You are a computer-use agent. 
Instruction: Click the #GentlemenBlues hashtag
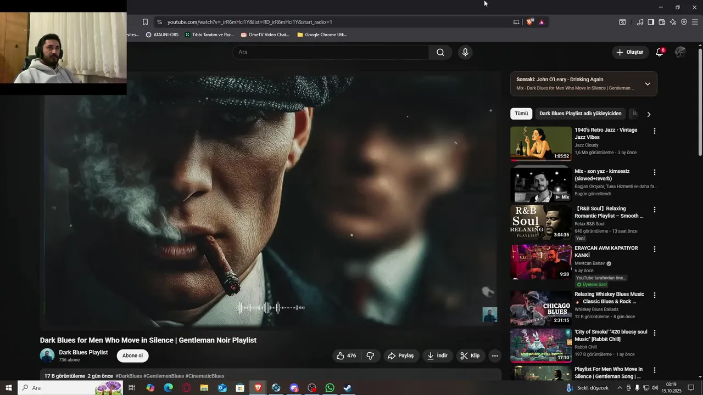click(x=164, y=376)
